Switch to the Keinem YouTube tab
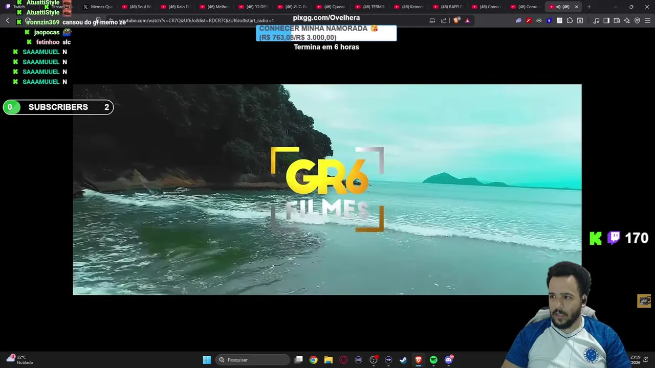This screenshot has width=655, height=368. pyautogui.click(x=409, y=7)
